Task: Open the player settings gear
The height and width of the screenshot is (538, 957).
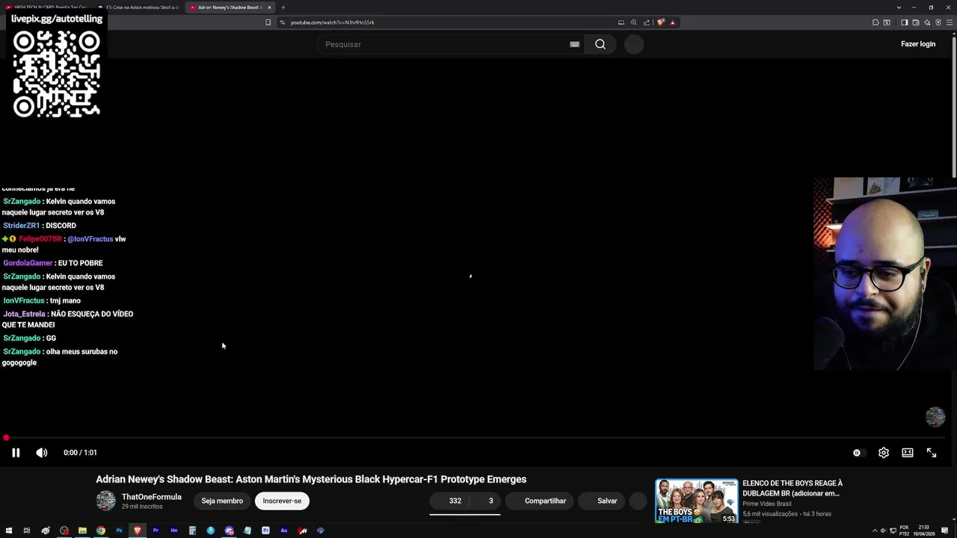Action: pos(884,453)
